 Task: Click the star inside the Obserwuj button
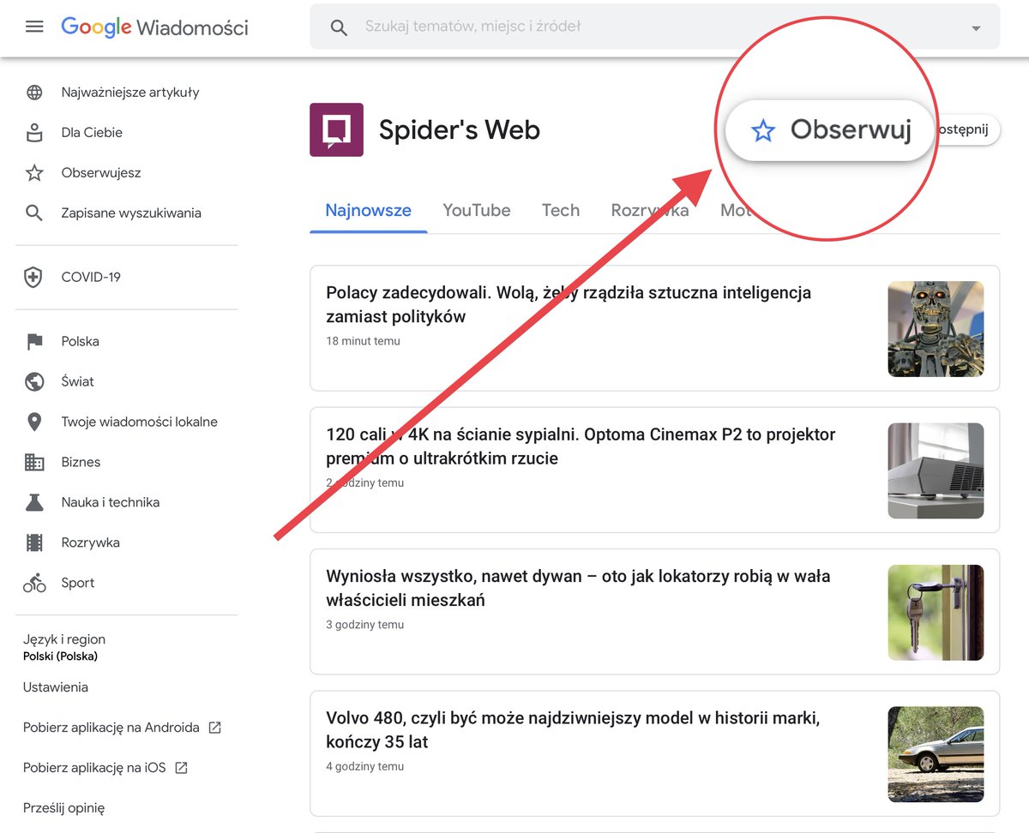[x=762, y=130]
